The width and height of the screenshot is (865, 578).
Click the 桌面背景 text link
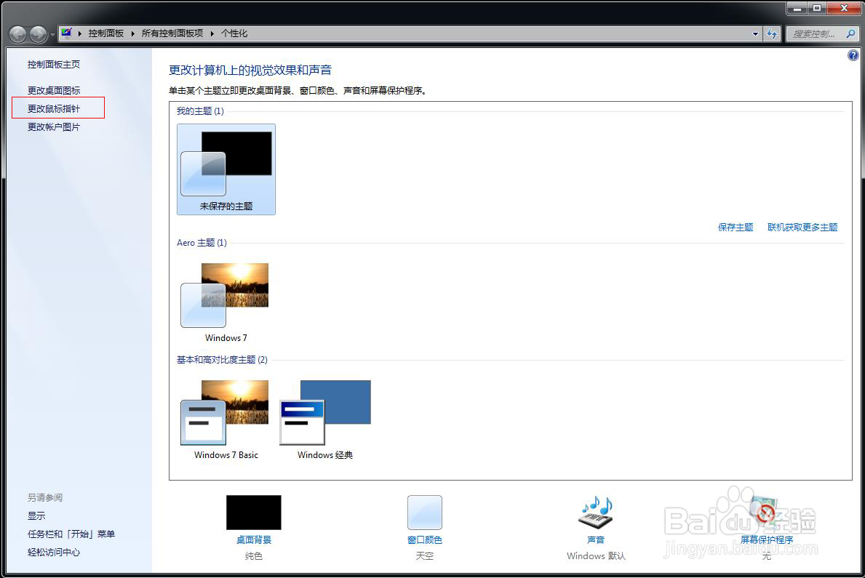(x=254, y=540)
